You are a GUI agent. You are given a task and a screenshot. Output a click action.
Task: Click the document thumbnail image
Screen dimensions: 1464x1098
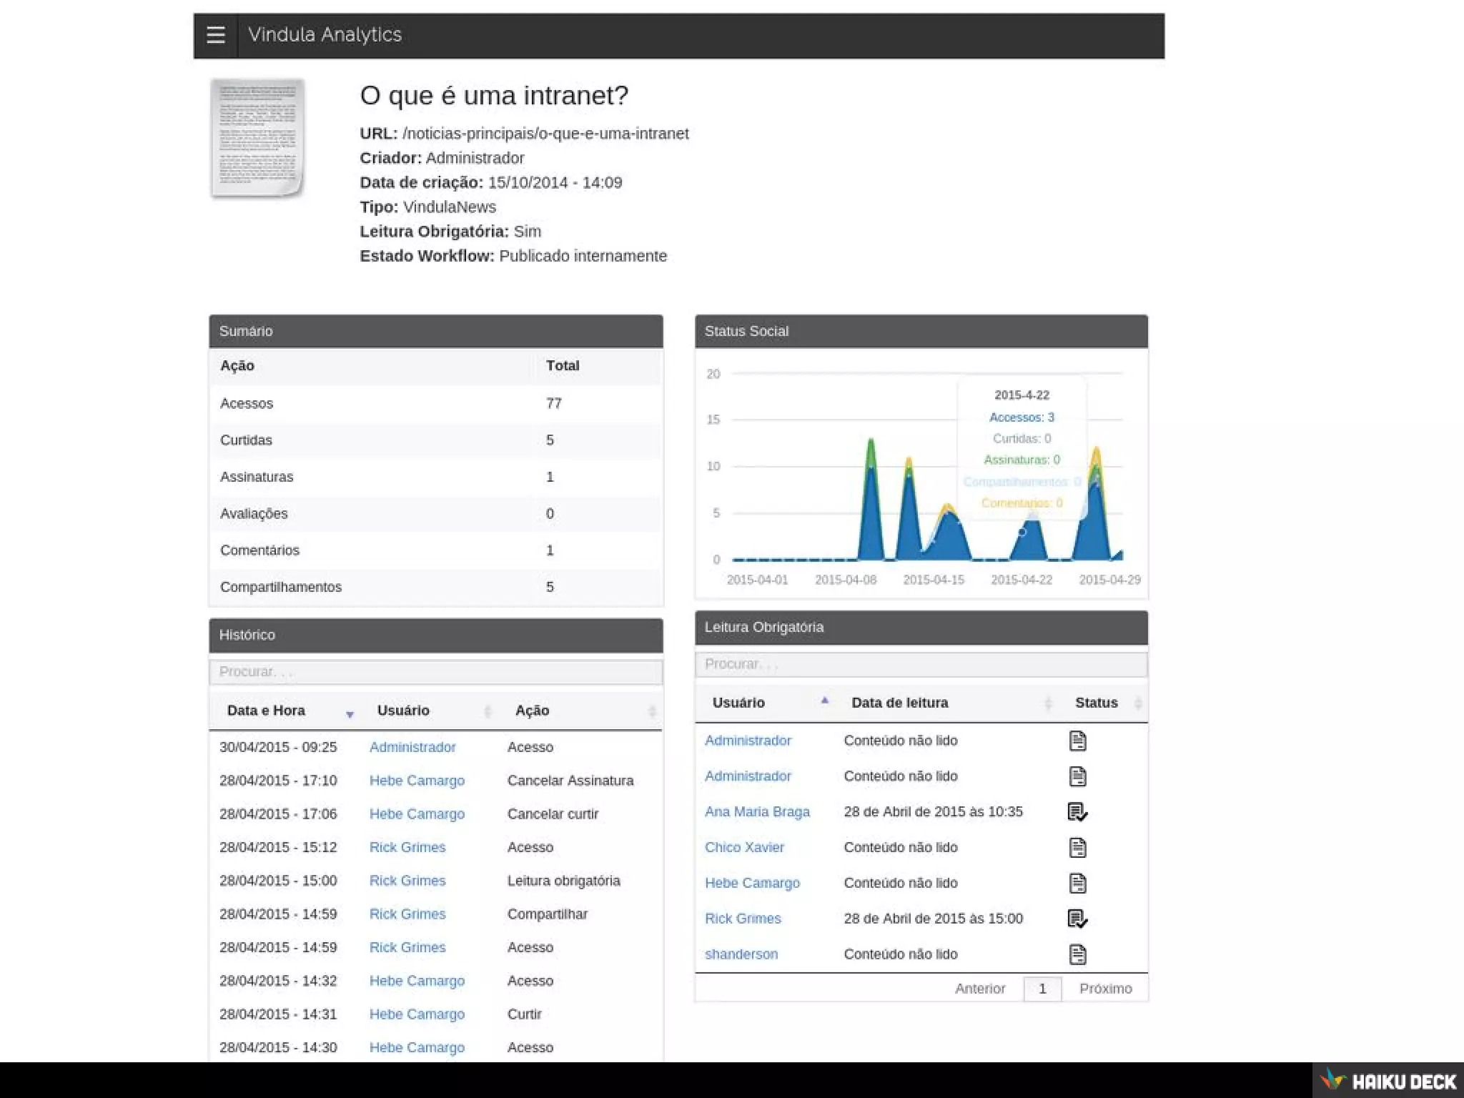[x=257, y=138]
